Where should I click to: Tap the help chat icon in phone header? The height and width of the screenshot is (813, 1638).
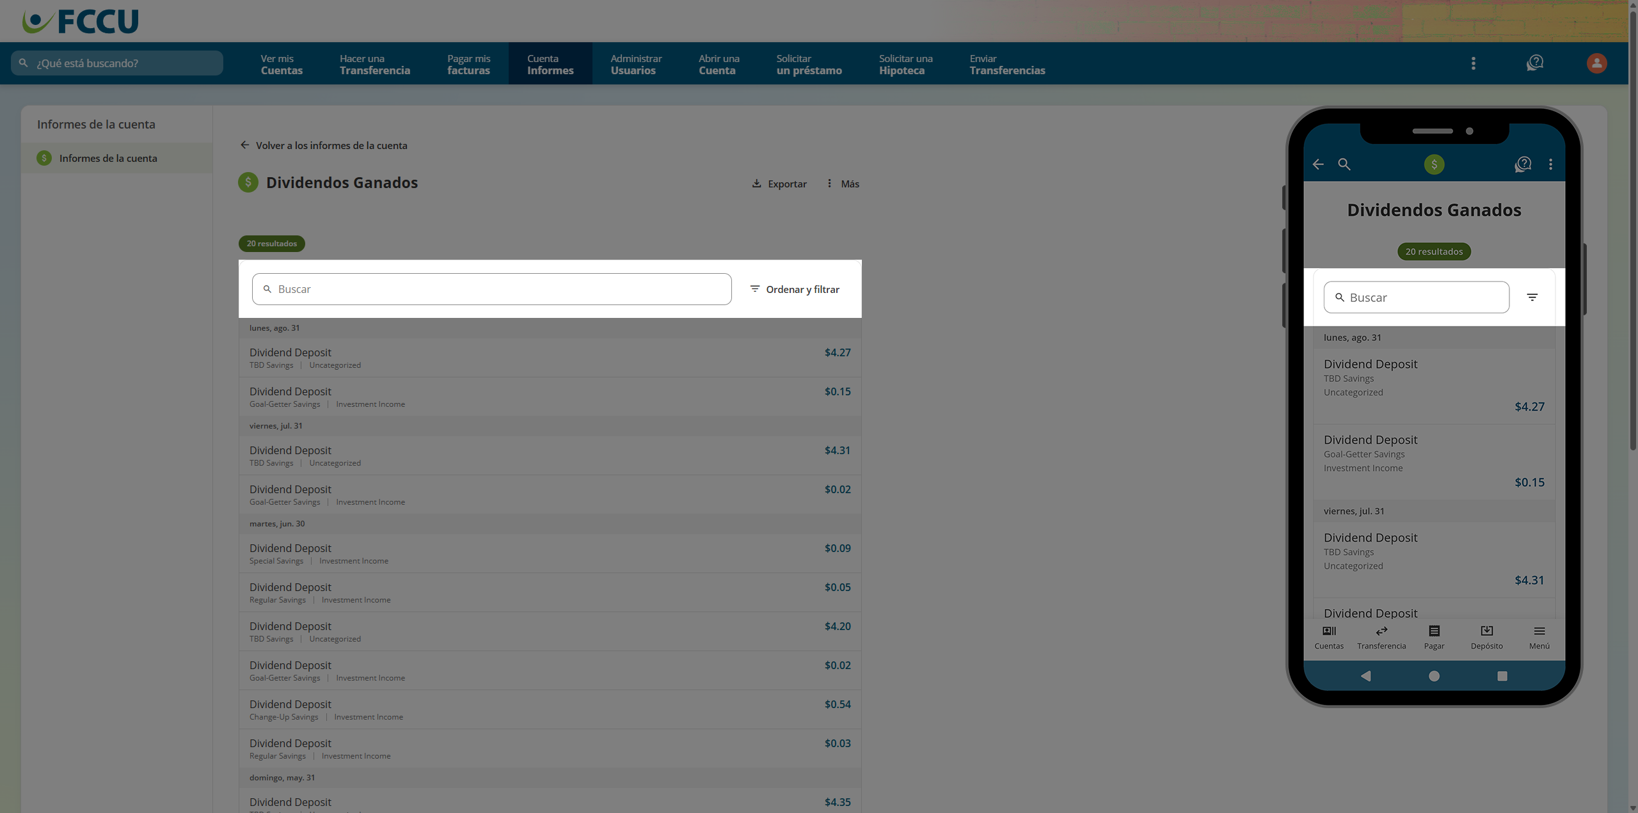1523,164
